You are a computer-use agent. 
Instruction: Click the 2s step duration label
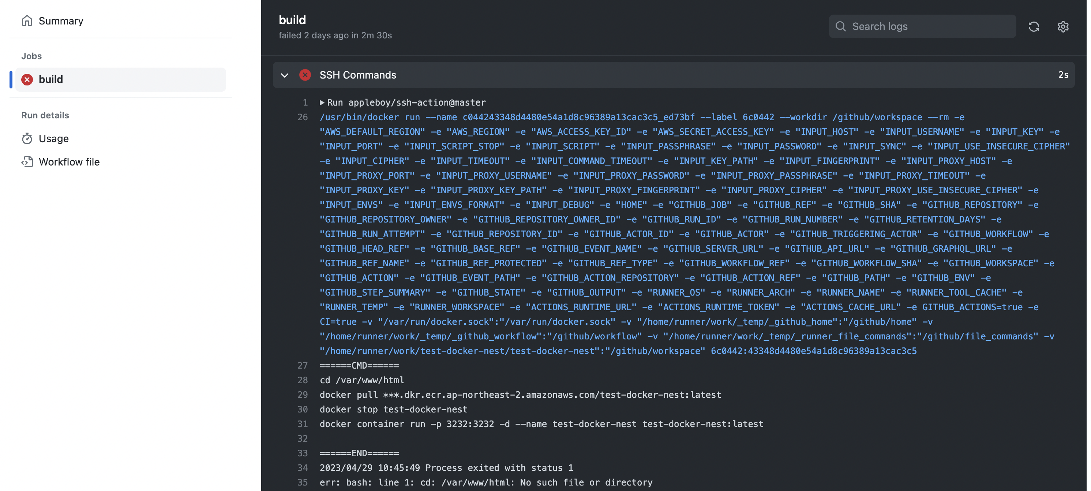[1063, 75]
